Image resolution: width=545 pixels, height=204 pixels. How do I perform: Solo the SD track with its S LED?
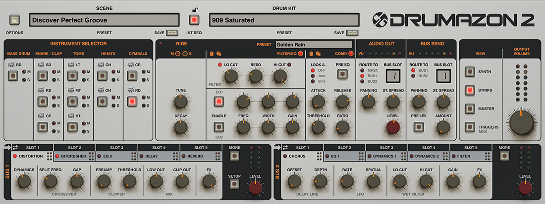[53, 80]
